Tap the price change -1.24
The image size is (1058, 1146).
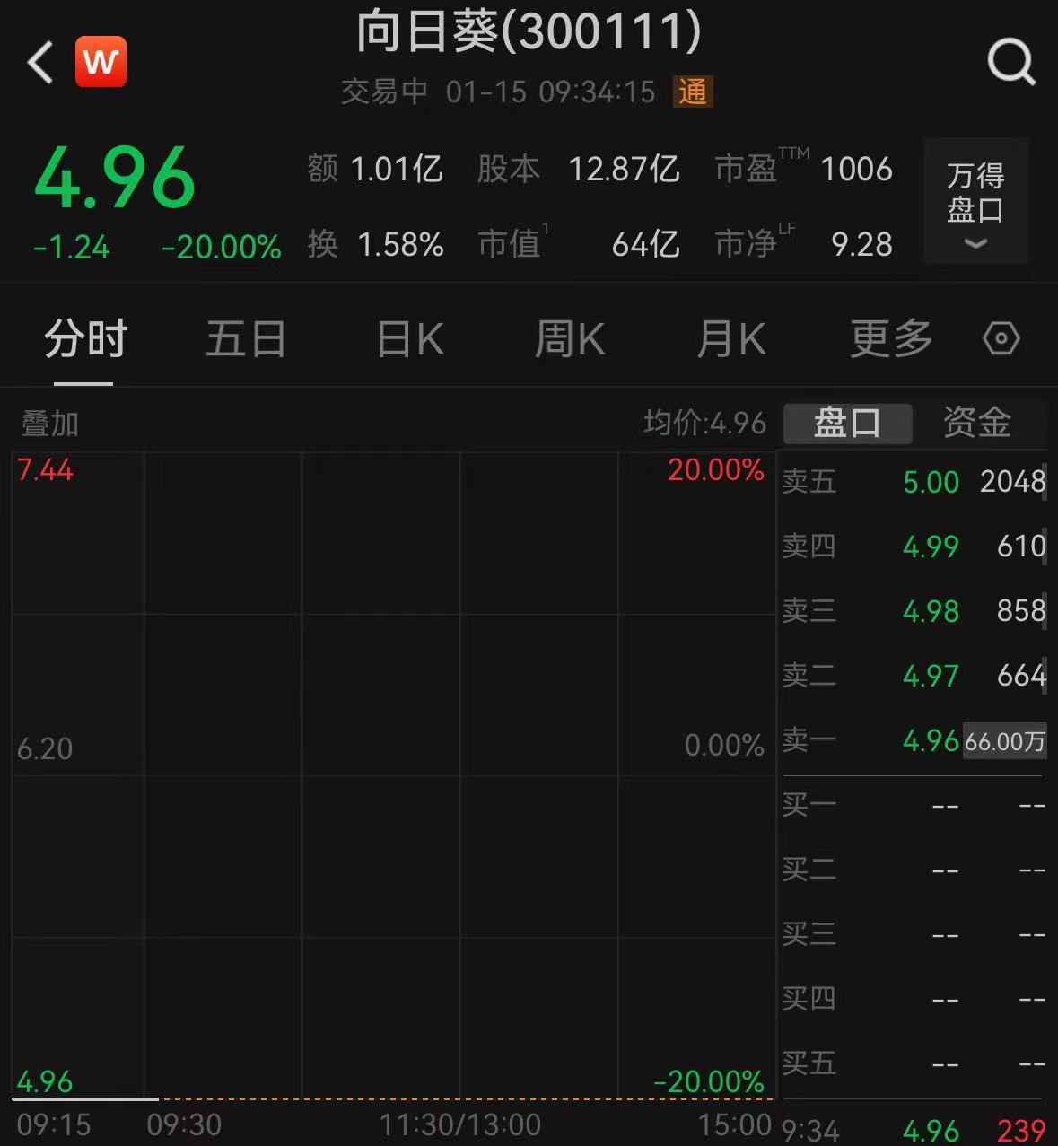click(x=71, y=248)
